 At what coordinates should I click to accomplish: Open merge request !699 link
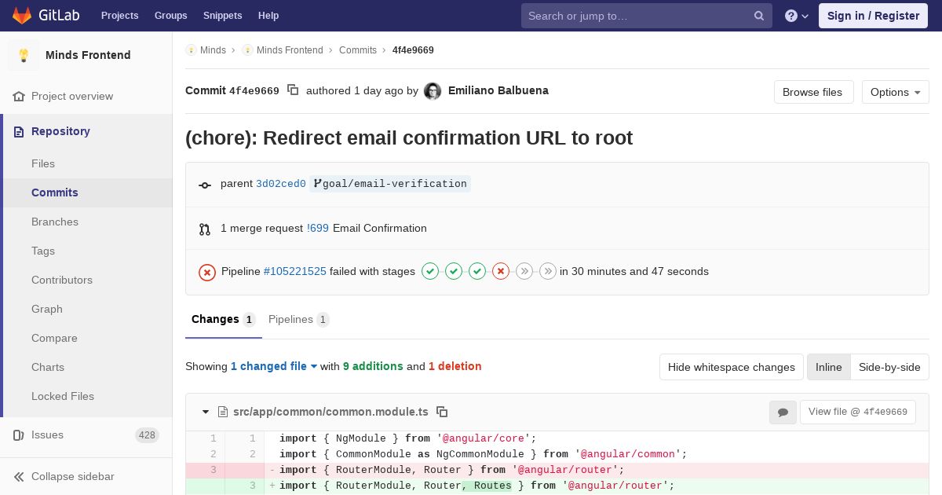click(318, 229)
